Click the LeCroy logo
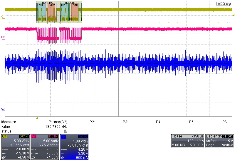Screen dimensions: 235x160 [223, 4]
